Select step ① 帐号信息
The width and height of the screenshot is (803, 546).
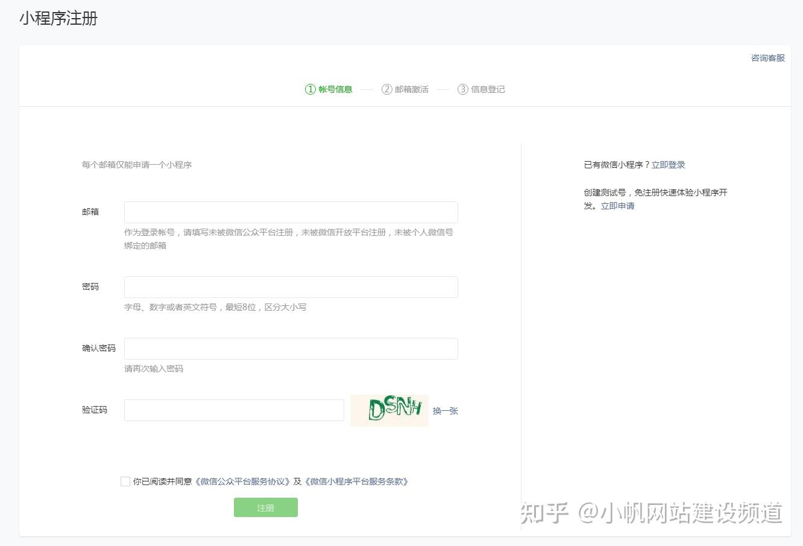(329, 89)
